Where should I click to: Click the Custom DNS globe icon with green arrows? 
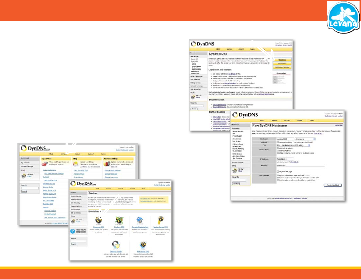coord(119,220)
